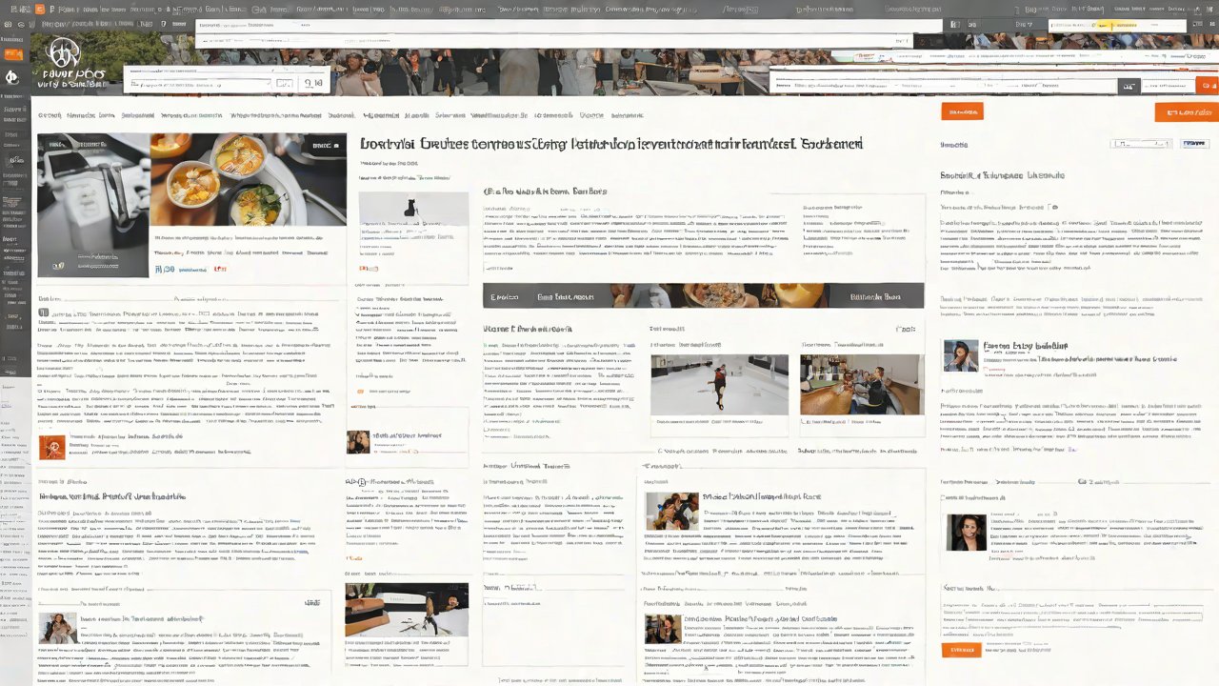Open the ice skater photo thumbnail
1219x686 pixels.
click(719, 384)
